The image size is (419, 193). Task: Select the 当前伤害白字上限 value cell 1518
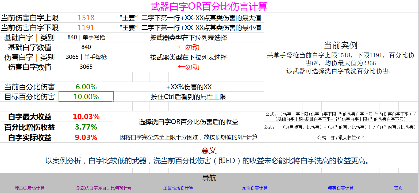tap(86, 18)
